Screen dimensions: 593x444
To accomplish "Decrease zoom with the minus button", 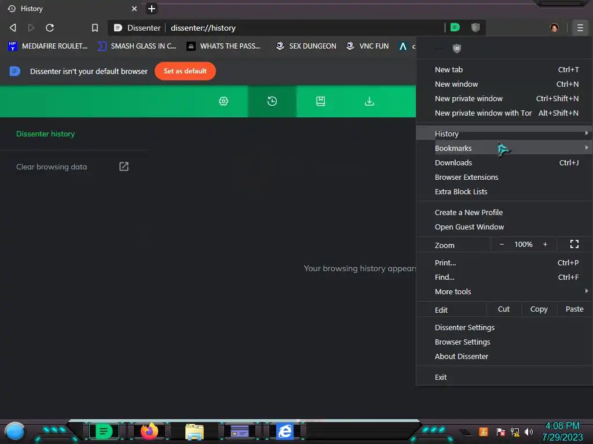I will [502, 245].
